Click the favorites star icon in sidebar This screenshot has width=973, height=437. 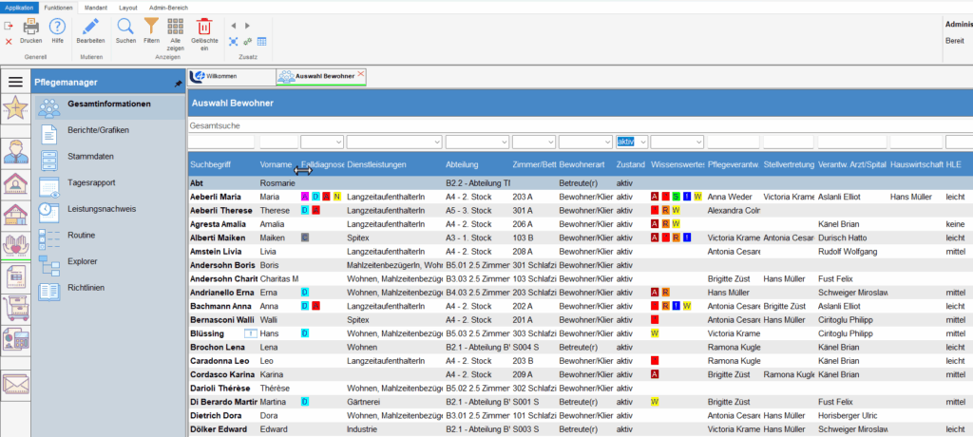pyautogui.click(x=14, y=109)
